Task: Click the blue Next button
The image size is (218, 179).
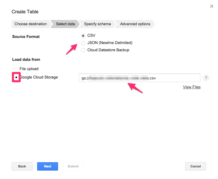Action: (48, 166)
